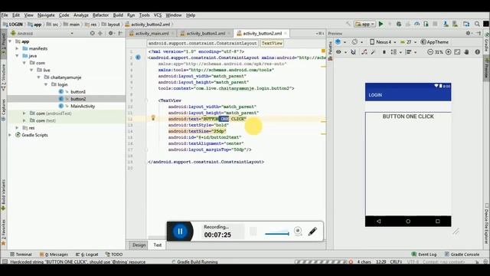Click Infer Constraints wand icon
The height and width of the screenshot is (276, 490).
click(373, 52)
